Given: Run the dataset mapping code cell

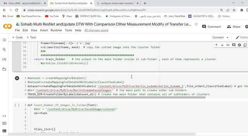Looking at the screenshot, I should 17,78.
